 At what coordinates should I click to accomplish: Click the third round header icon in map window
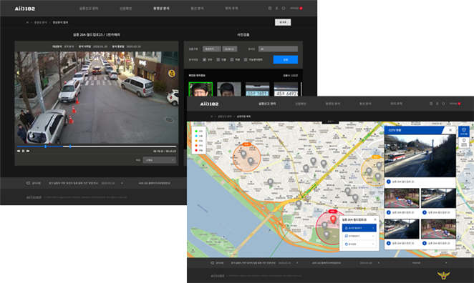pos(443,104)
